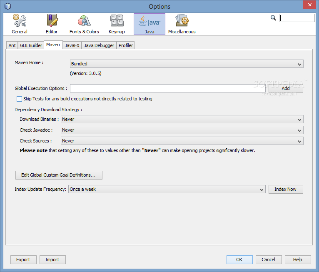
Task: Click the Index Now button
Action: pyautogui.click(x=286, y=189)
